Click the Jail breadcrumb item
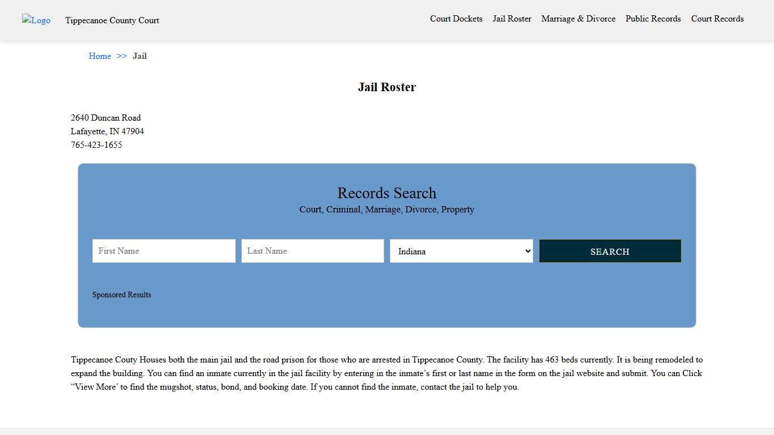Screen dimensions: 774x435 point(139,56)
